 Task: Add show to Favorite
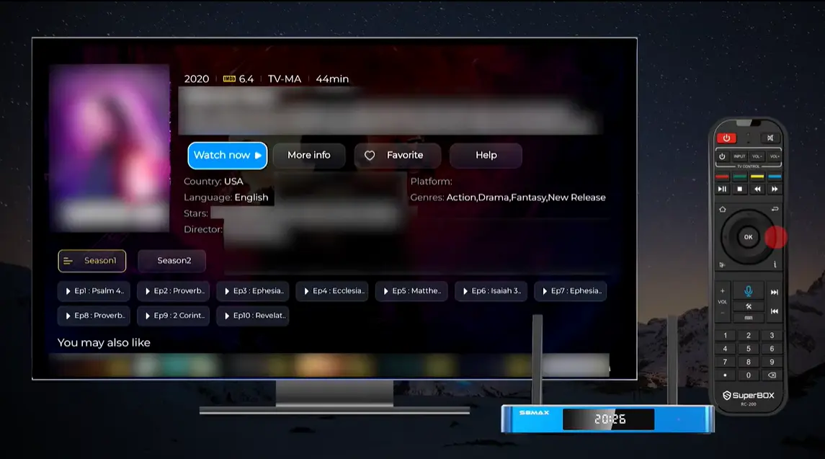pos(397,155)
